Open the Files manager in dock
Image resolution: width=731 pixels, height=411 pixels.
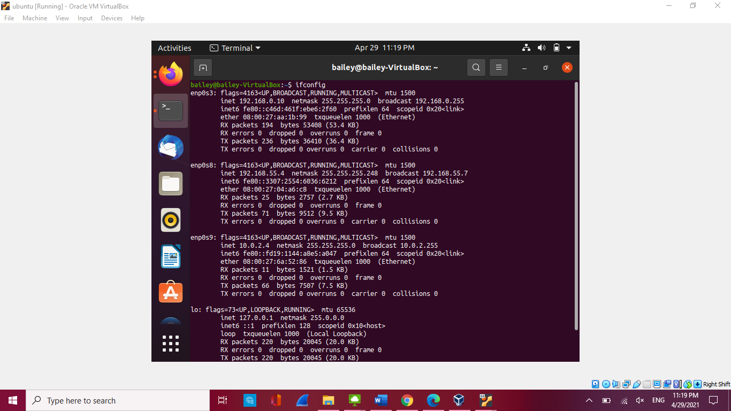(171, 184)
